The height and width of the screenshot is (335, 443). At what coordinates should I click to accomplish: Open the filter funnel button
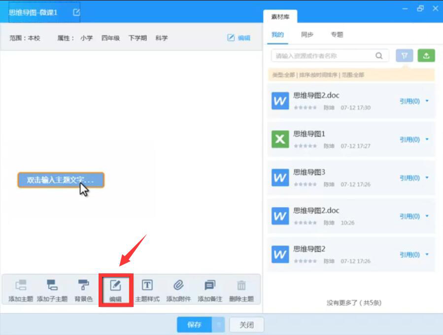coord(404,56)
